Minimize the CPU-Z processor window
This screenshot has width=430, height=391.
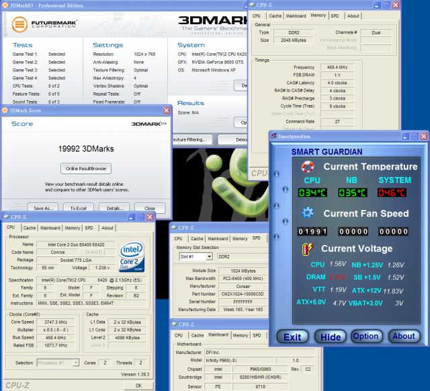pos(132,217)
